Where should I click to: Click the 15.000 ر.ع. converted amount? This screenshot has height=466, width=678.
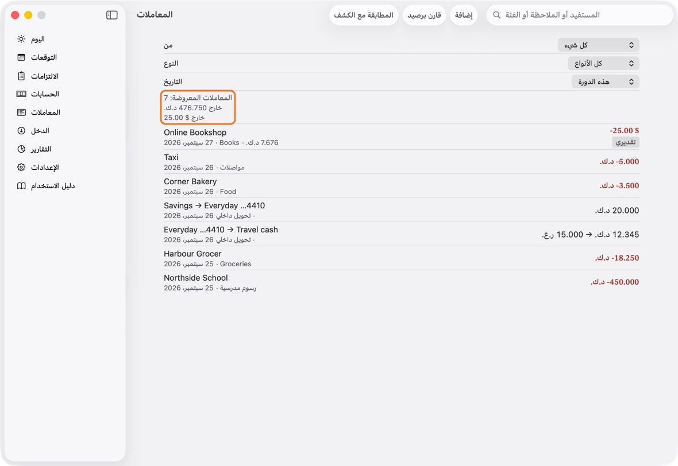click(x=562, y=235)
